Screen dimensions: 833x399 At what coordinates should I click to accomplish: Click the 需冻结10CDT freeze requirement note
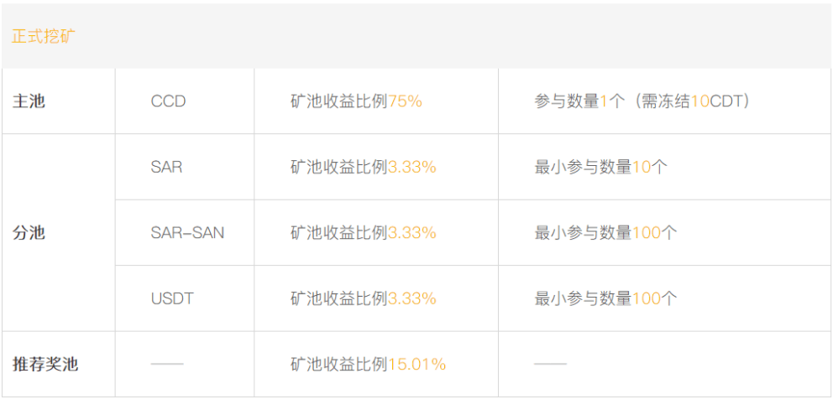click(x=694, y=101)
